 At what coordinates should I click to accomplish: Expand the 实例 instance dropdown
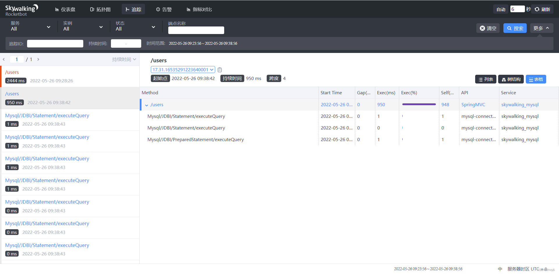click(83, 26)
